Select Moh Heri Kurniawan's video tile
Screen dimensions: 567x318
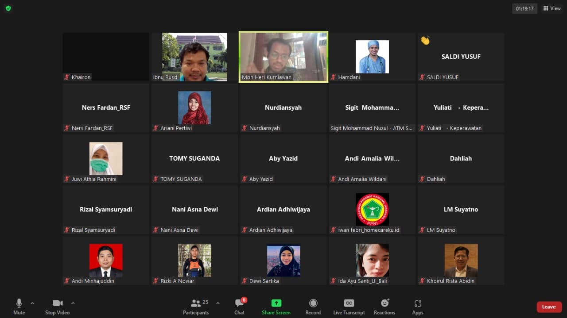[x=283, y=57]
